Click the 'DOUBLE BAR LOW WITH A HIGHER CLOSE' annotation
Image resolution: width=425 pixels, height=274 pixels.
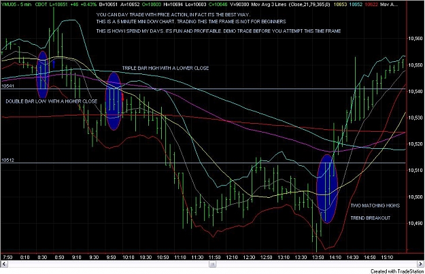[x=51, y=101]
